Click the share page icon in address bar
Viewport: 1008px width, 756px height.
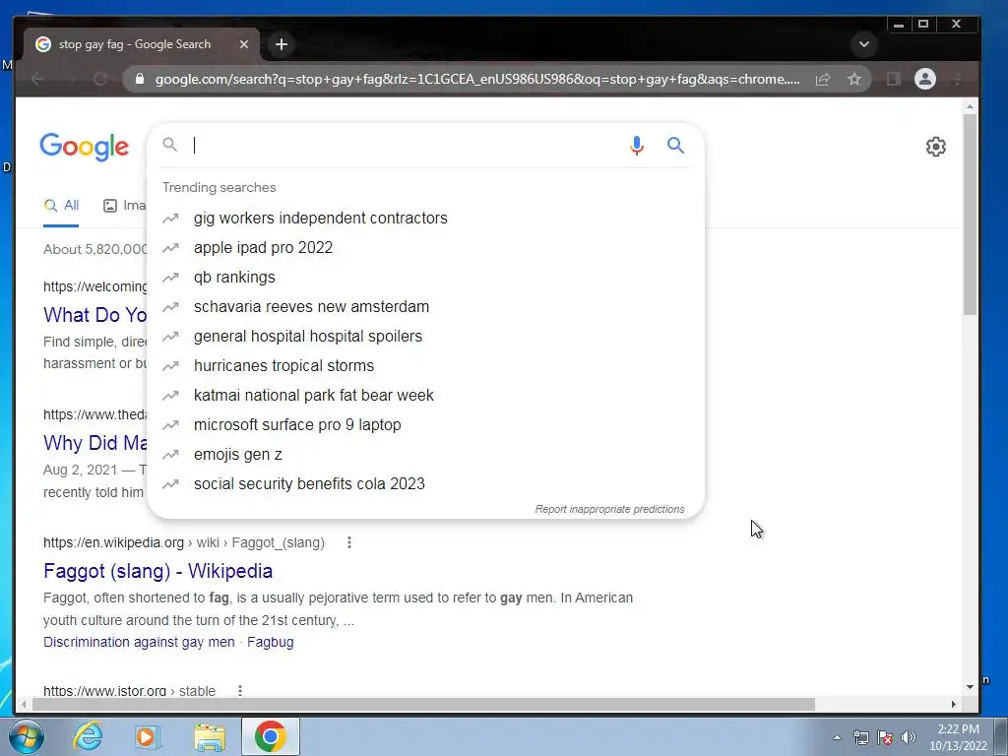[823, 79]
